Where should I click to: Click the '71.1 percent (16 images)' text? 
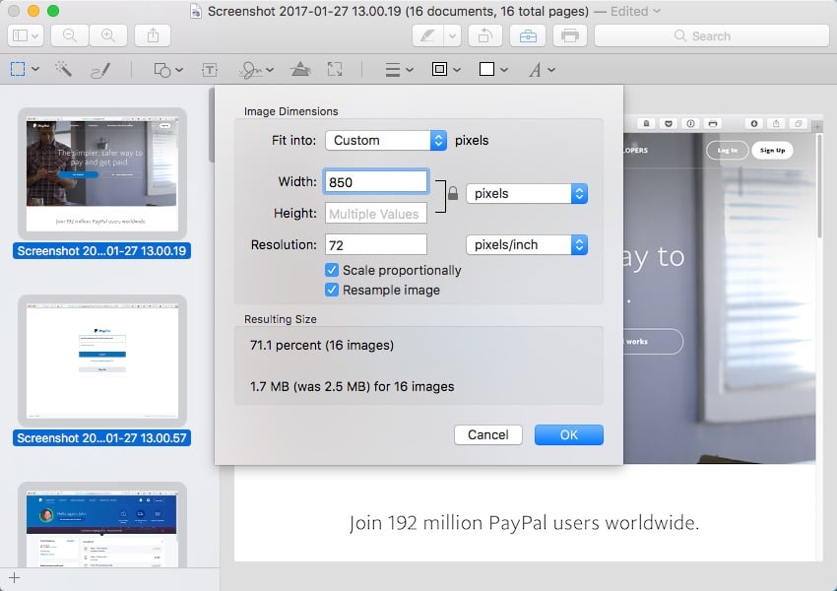322,345
